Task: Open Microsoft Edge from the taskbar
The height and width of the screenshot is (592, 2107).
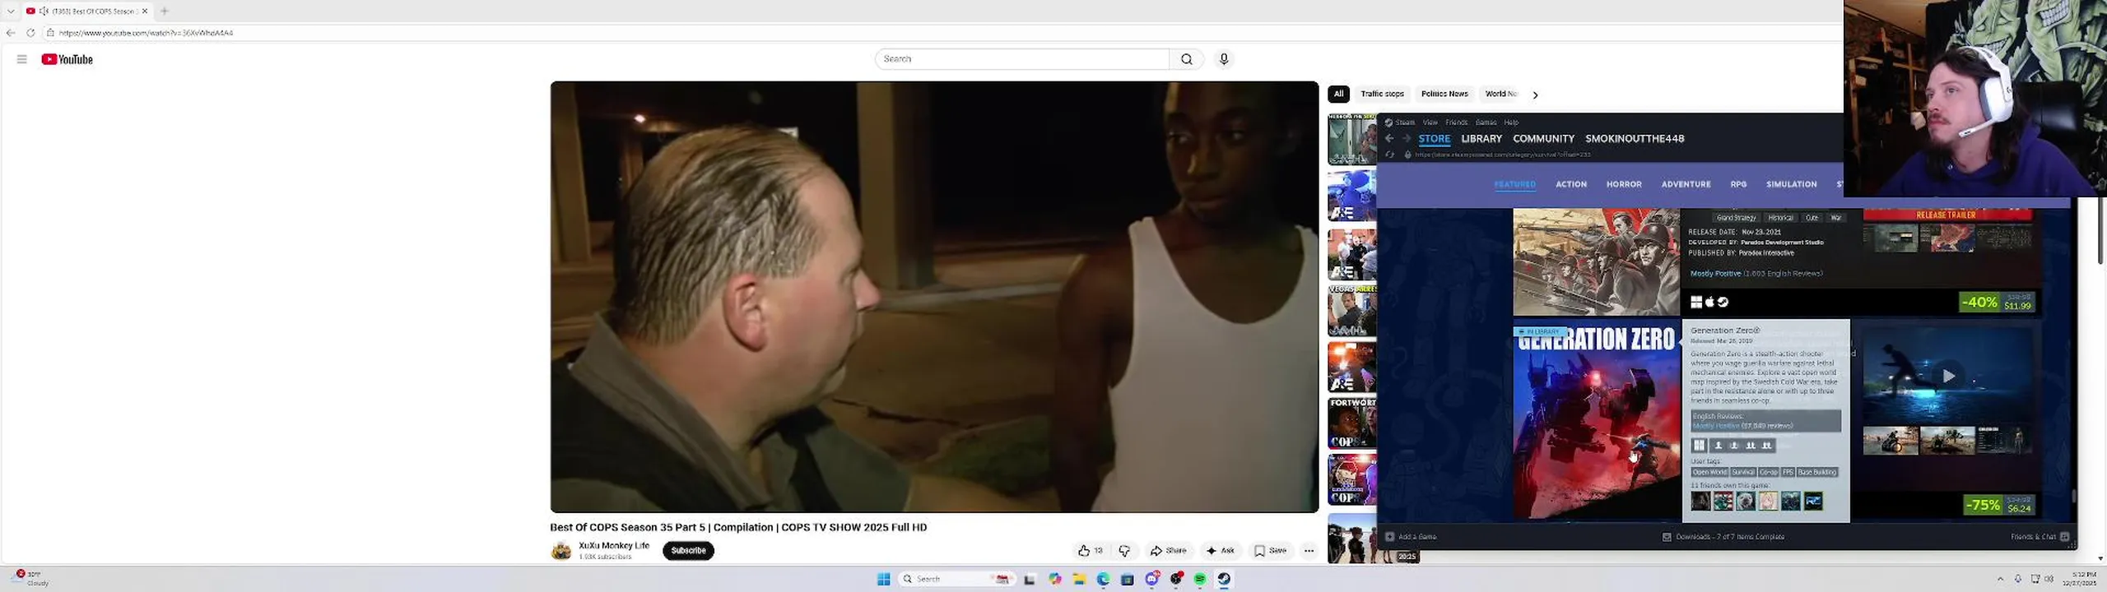Action: pyautogui.click(x=1103, y=579)
